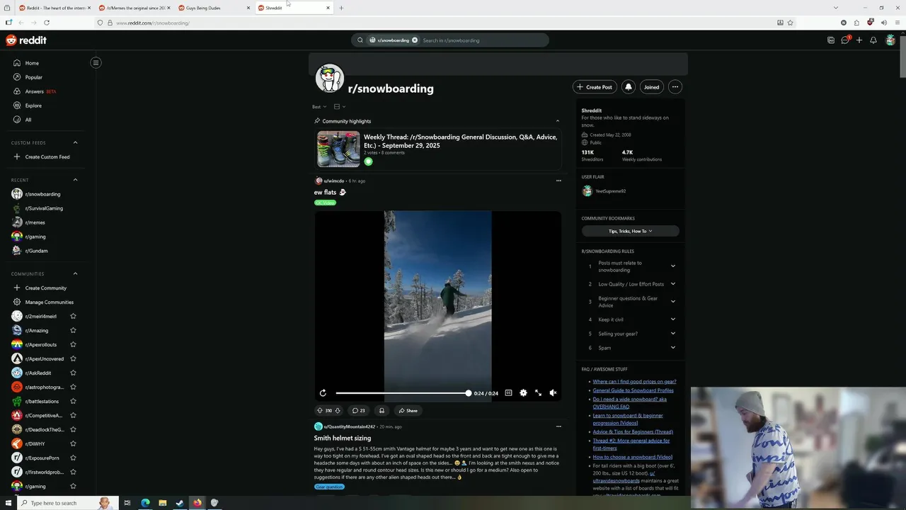Expand the Tips, Tricks, How To dropdown
Screen dimensions: 906x510
tap(630, 231)
